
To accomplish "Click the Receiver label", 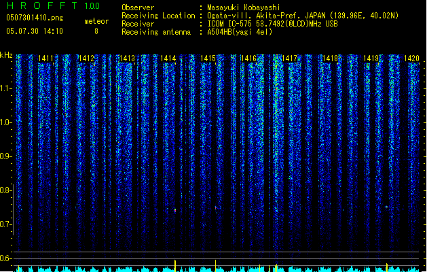I will (x=138, y=24).
